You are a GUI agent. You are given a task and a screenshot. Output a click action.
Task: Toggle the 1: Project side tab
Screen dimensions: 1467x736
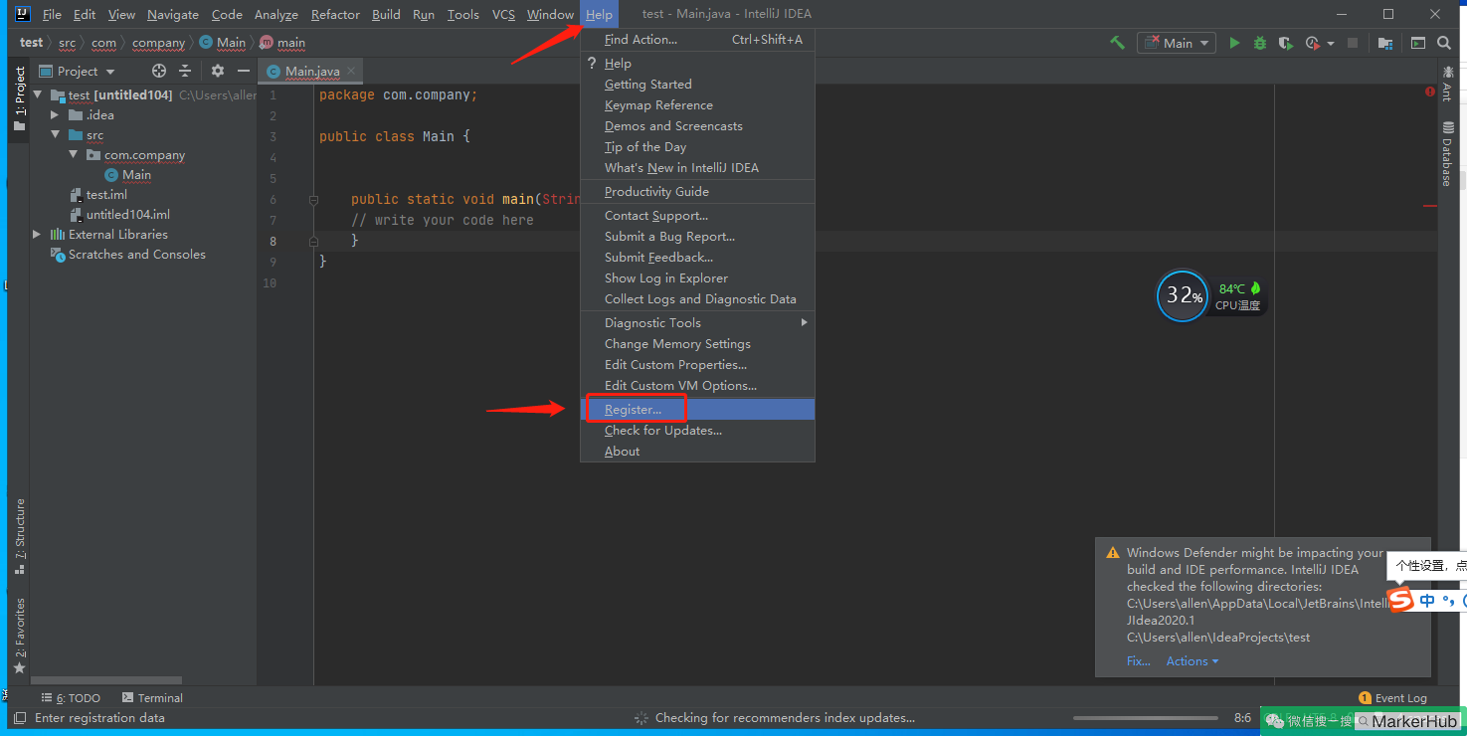point(19,99)
